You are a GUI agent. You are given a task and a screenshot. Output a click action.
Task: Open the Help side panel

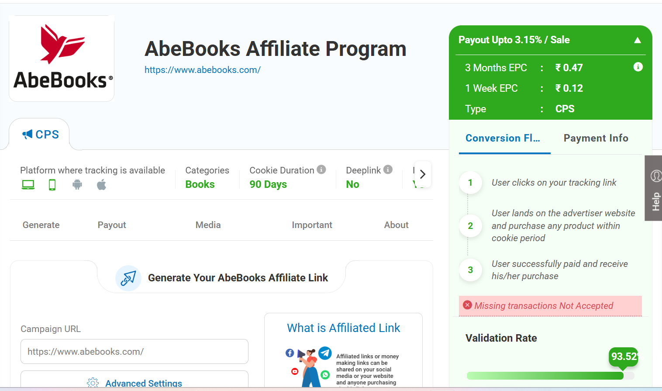[x=654, y=188]
